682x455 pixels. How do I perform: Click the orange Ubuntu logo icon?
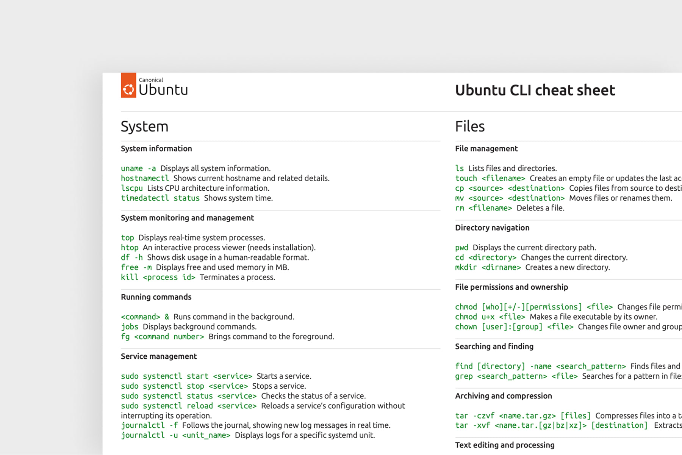128,85
